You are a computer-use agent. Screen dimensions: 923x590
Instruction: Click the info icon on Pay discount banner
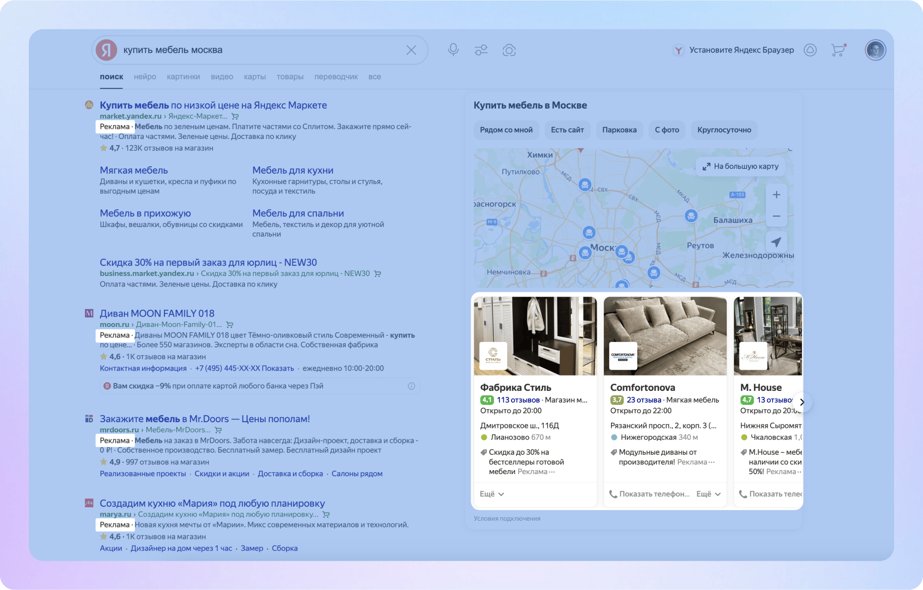point(412,386)
